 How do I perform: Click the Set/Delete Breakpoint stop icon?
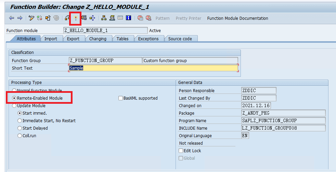(140, 18)
